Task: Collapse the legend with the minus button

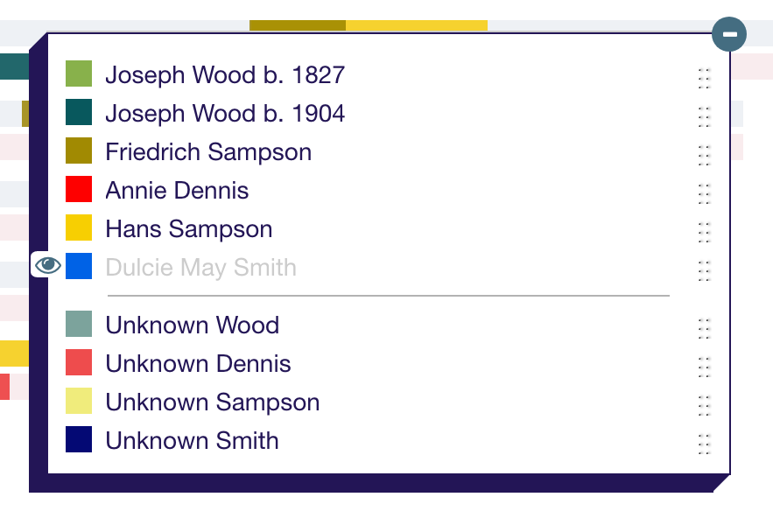Action: (729, 34)
